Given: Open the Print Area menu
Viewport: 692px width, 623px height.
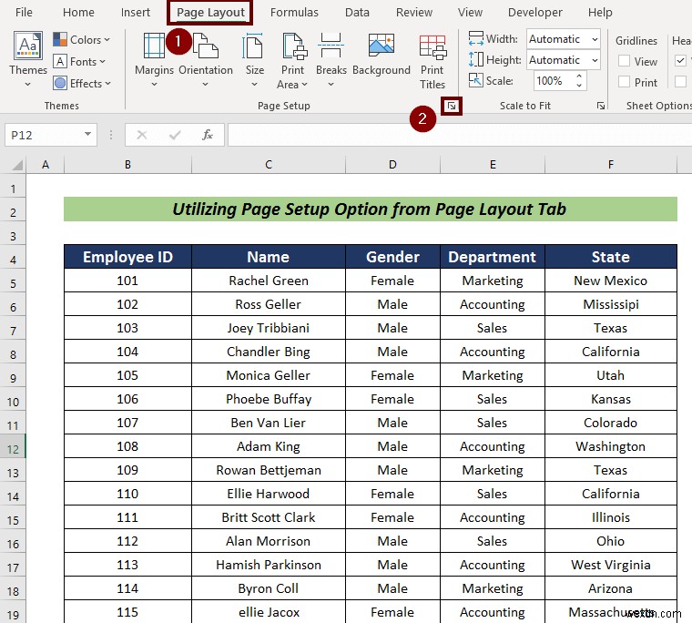Looking at the screenshot, I should pos(292,61).
